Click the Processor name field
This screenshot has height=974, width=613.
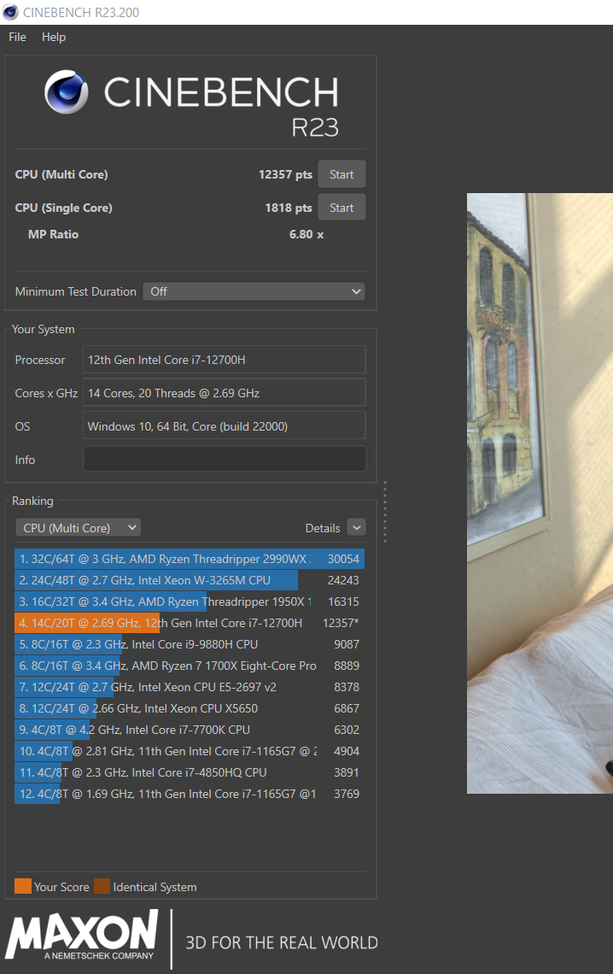coord(225,360)
